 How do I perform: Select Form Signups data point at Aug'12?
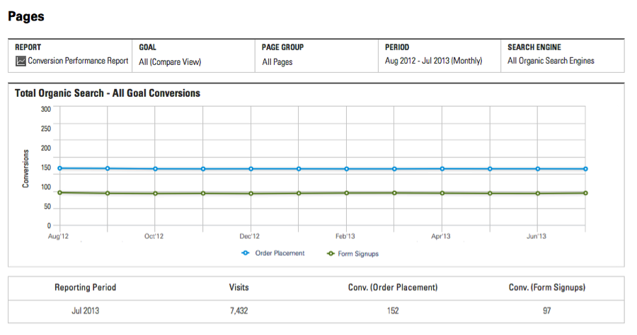pyautogui.click(x=59, y=192)
